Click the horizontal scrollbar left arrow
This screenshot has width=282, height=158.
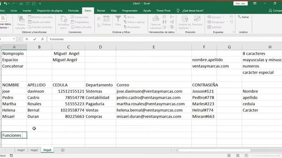pos(176,150)
